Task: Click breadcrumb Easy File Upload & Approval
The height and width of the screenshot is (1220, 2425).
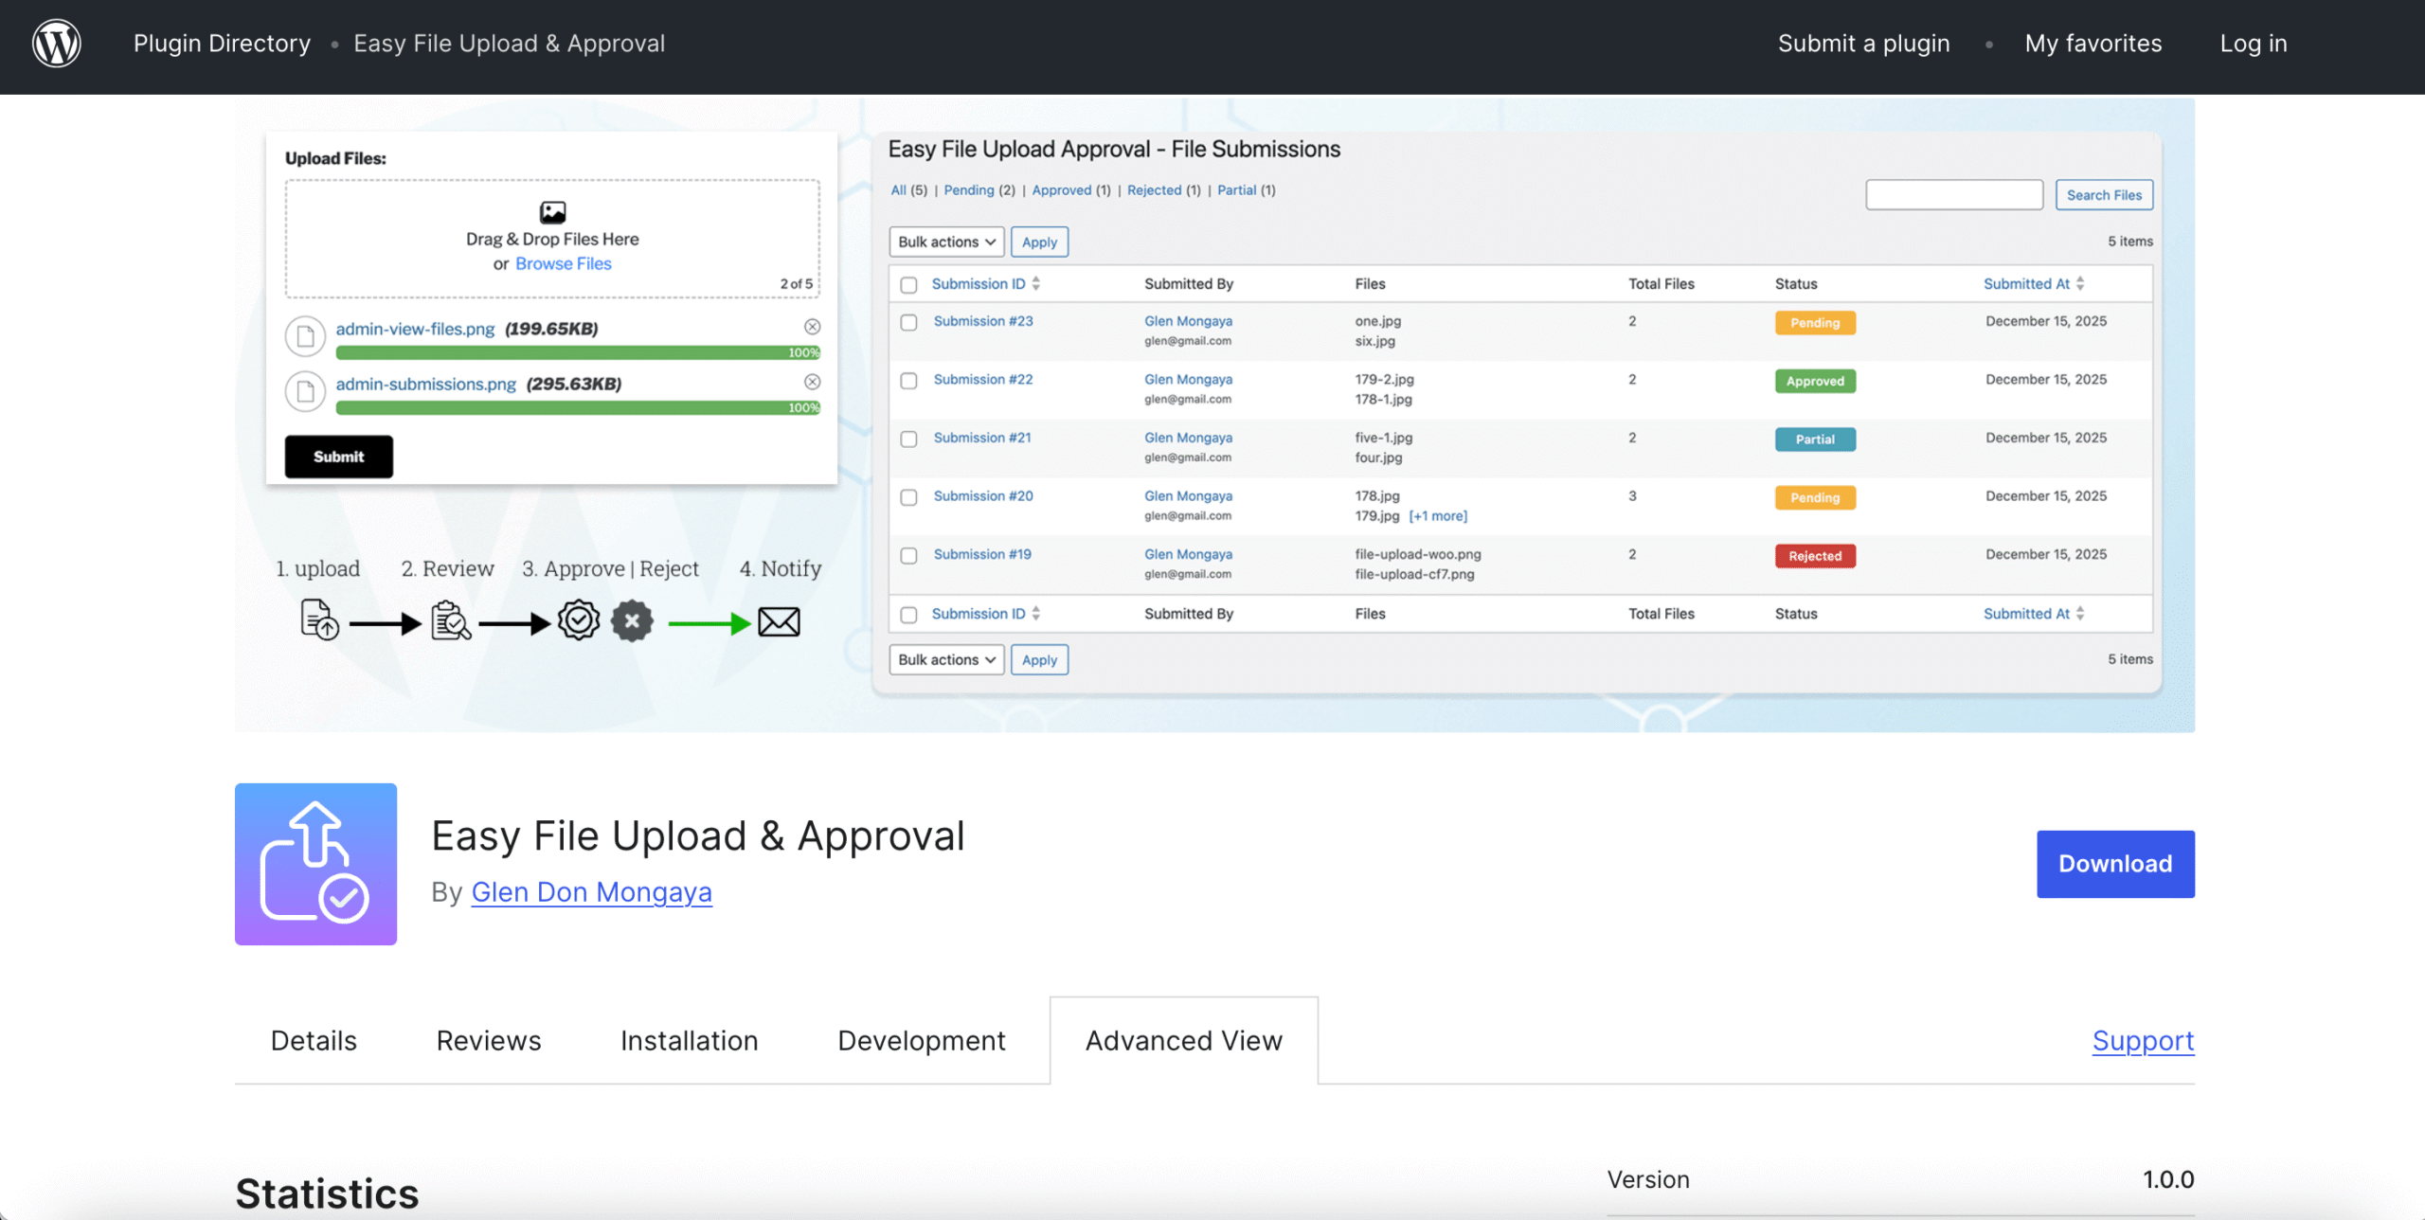Action: click(x=509, y=44)
